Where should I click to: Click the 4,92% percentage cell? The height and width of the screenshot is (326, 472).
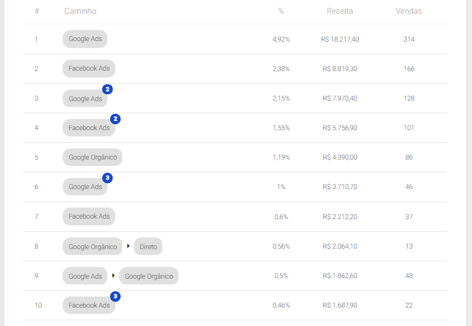[x=281, y=39]
